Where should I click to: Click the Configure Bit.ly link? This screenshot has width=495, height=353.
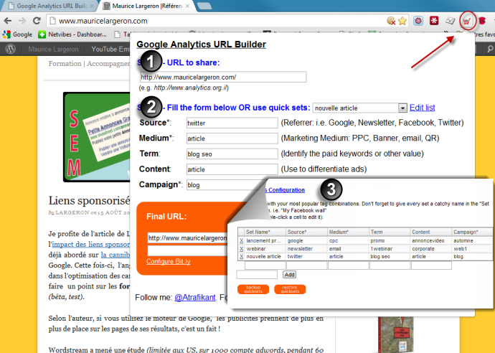click(x=169, y=261)
